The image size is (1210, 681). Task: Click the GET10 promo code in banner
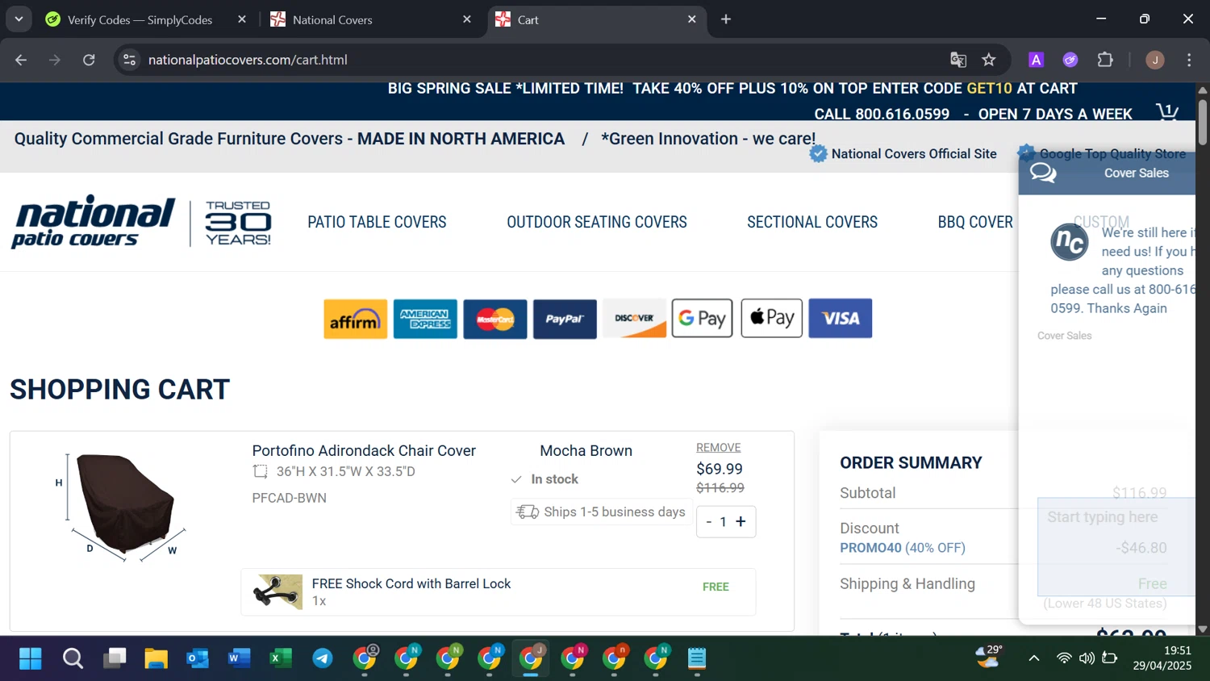coord(989,89)
